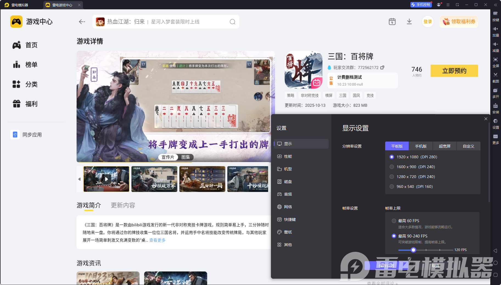Screen dimensions: 501x285
Task: Switch to 性能 settings in the settings panel
Action: click(288, 156)
